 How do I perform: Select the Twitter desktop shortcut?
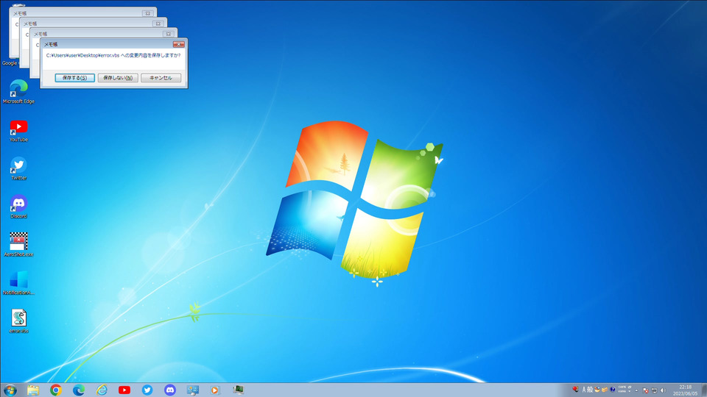(18, 169)
